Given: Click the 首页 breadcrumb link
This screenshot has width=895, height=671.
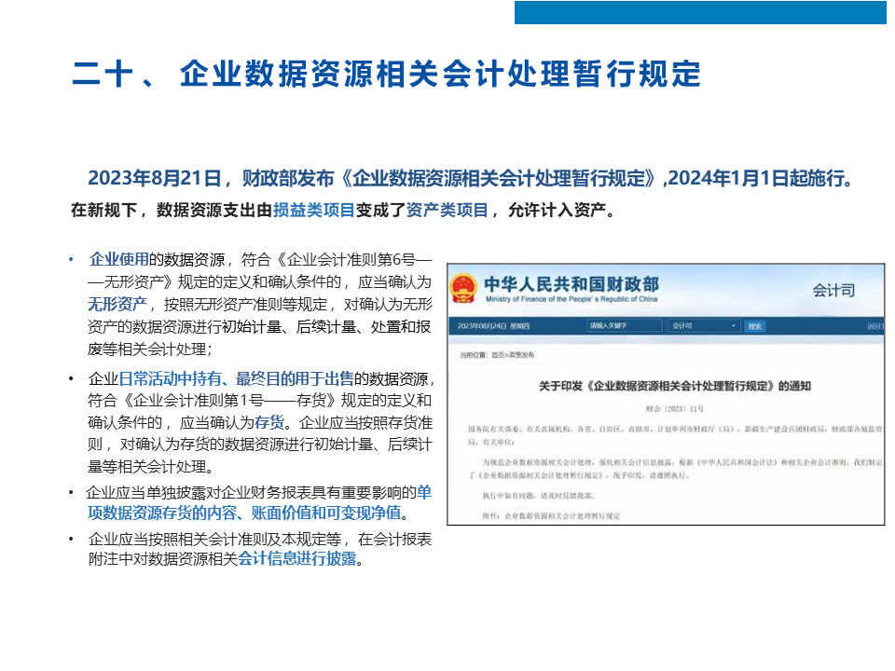Looking at the screenshot, I should [498, 355].
